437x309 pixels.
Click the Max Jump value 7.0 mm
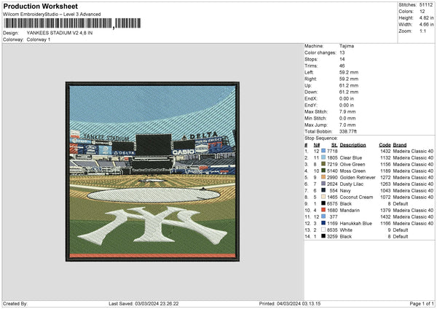347,125
